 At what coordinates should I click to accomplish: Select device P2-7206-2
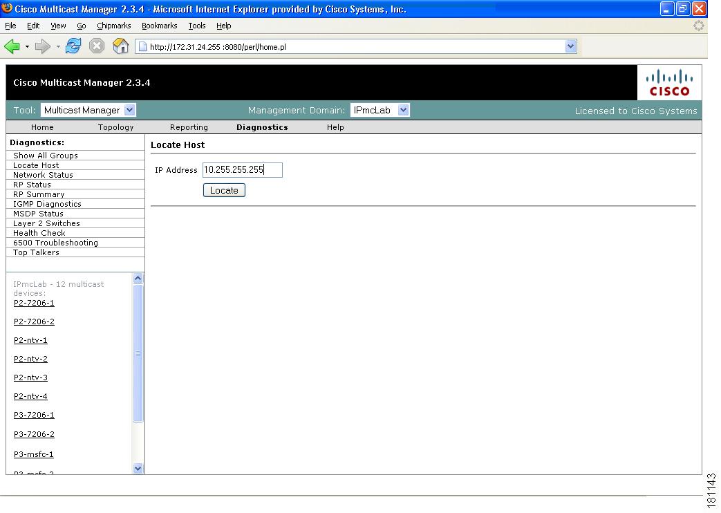click(34, 321)
